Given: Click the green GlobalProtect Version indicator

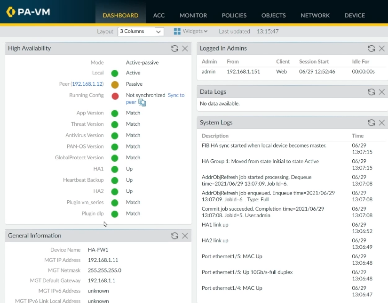Looking at the screenshot, I should [115, 158].
